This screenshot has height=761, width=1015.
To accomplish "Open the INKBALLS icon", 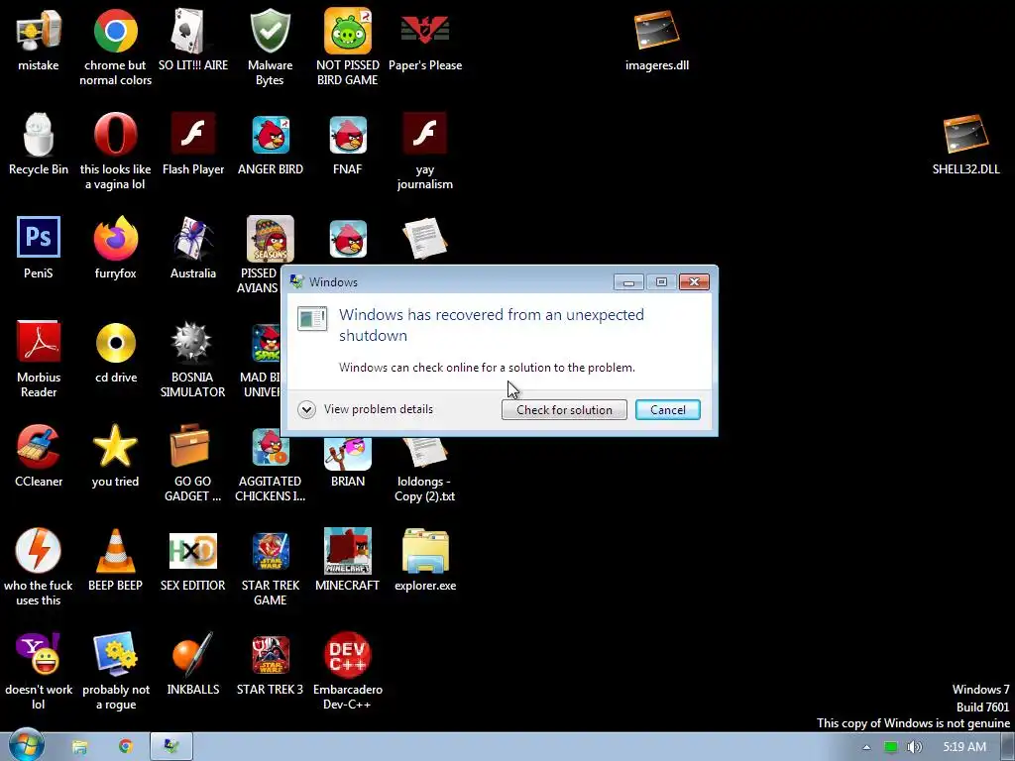I will click(192, 654).
